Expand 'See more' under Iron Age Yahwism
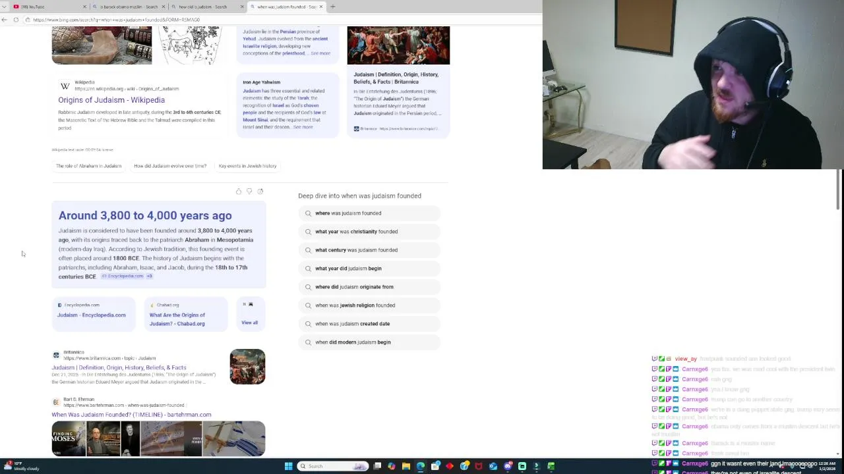The image size is (844, 474). [x=303, y=127]
